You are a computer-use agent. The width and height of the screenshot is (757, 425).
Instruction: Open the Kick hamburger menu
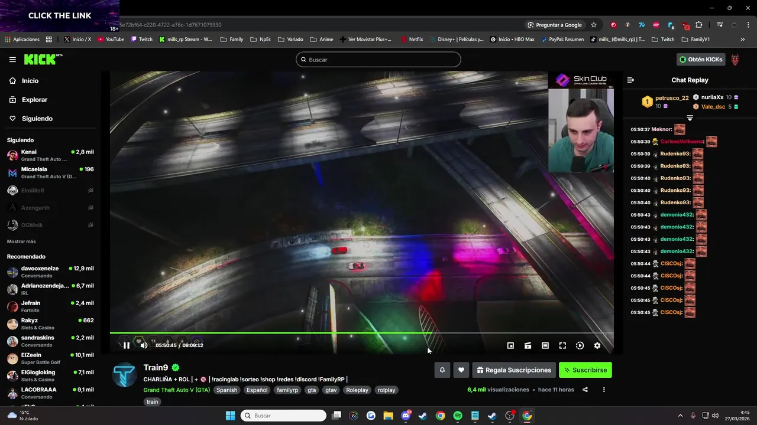tap(12, 60)
